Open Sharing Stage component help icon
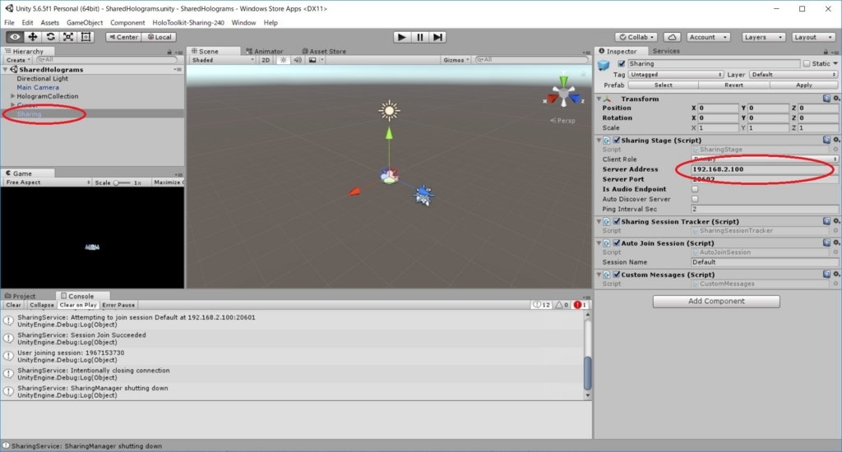The image size is (842, 452). (826, 140)
